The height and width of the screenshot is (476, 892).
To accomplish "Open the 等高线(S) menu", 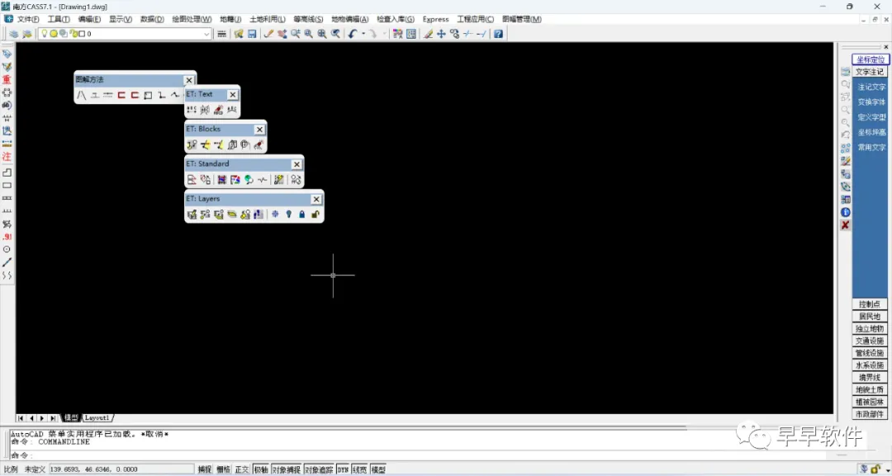I will click(308, 19).
